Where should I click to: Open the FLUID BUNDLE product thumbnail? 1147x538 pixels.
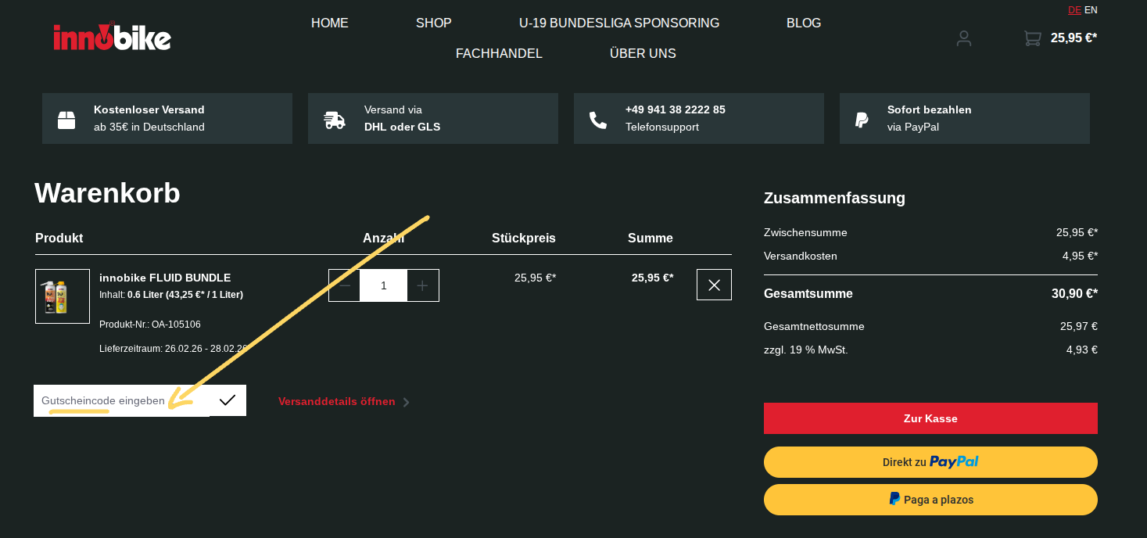pos(63,296)
